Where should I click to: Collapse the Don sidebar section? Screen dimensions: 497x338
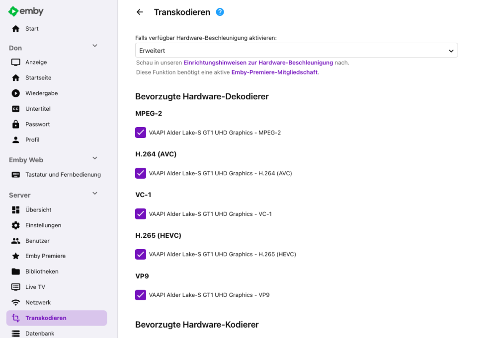pyautogui.click(x=95, y=46)
